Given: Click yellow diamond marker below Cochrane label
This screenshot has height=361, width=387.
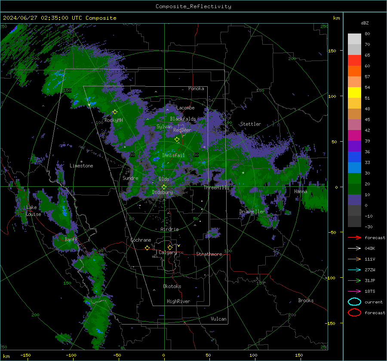Looking at the screenshot, I should [x=147, y=248].
